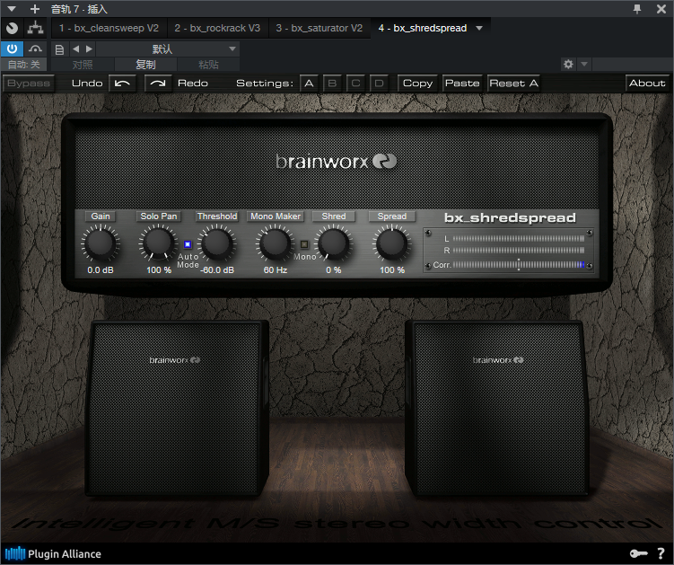
Task: Click the contrast circle icon by tabs
Action: pyautogui.click(x=12, y=29)
